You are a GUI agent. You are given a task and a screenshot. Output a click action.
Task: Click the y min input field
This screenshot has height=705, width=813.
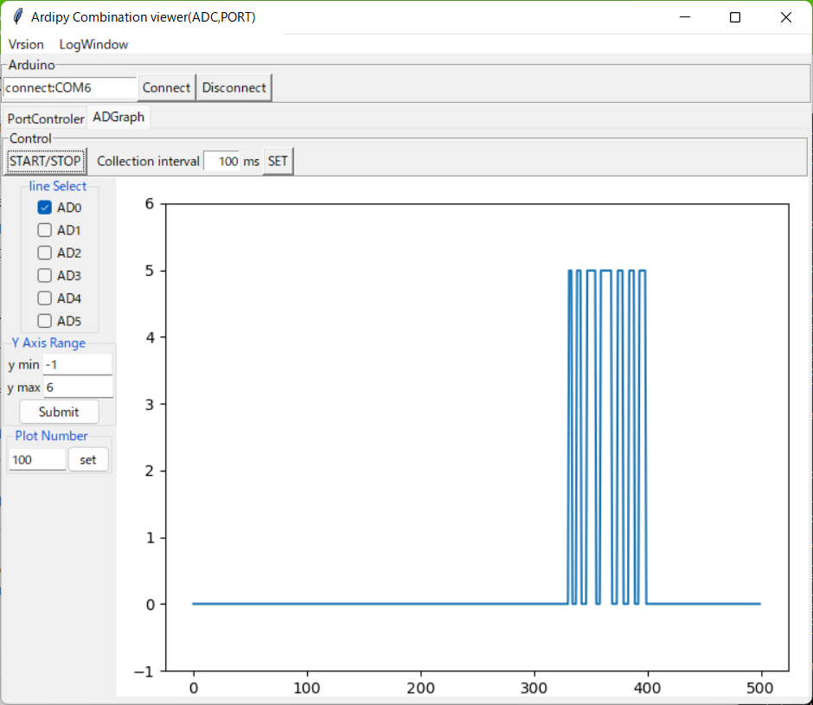click(78, 365)
